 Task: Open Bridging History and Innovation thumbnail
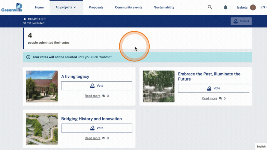pos(42,129)
